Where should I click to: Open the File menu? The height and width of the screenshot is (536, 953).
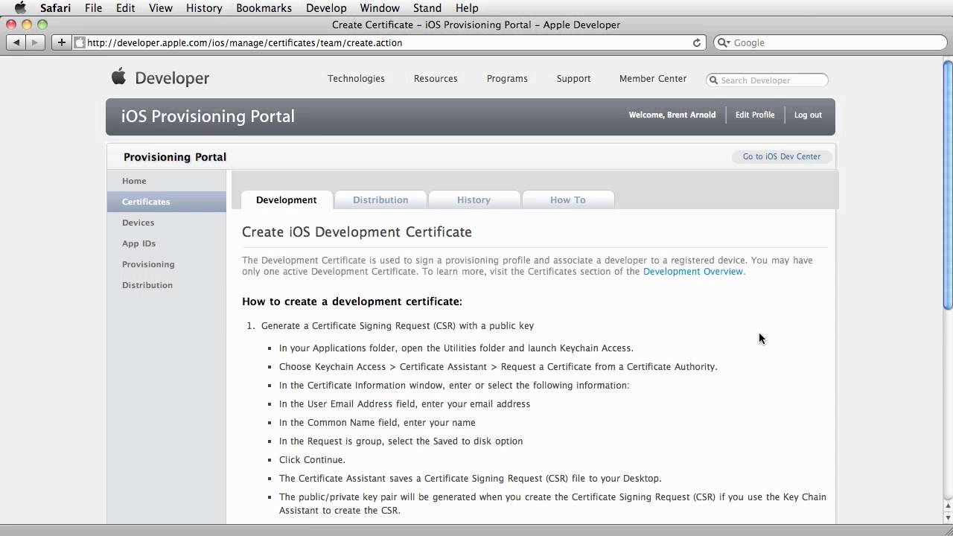(x=94, y=8)
